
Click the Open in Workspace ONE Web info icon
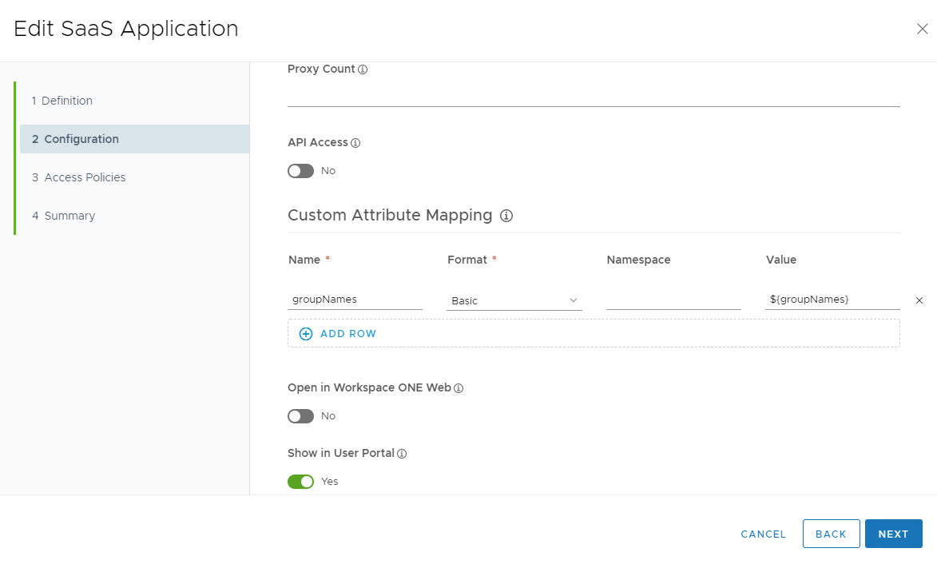click(459, 388)
